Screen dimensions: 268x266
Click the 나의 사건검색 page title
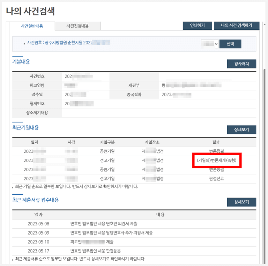point(30,11)
